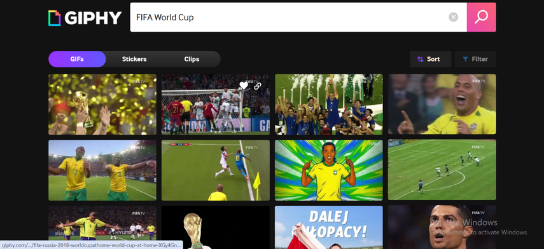
Task: Open the Italy team trophy celebration GIF
Action: 329,104
